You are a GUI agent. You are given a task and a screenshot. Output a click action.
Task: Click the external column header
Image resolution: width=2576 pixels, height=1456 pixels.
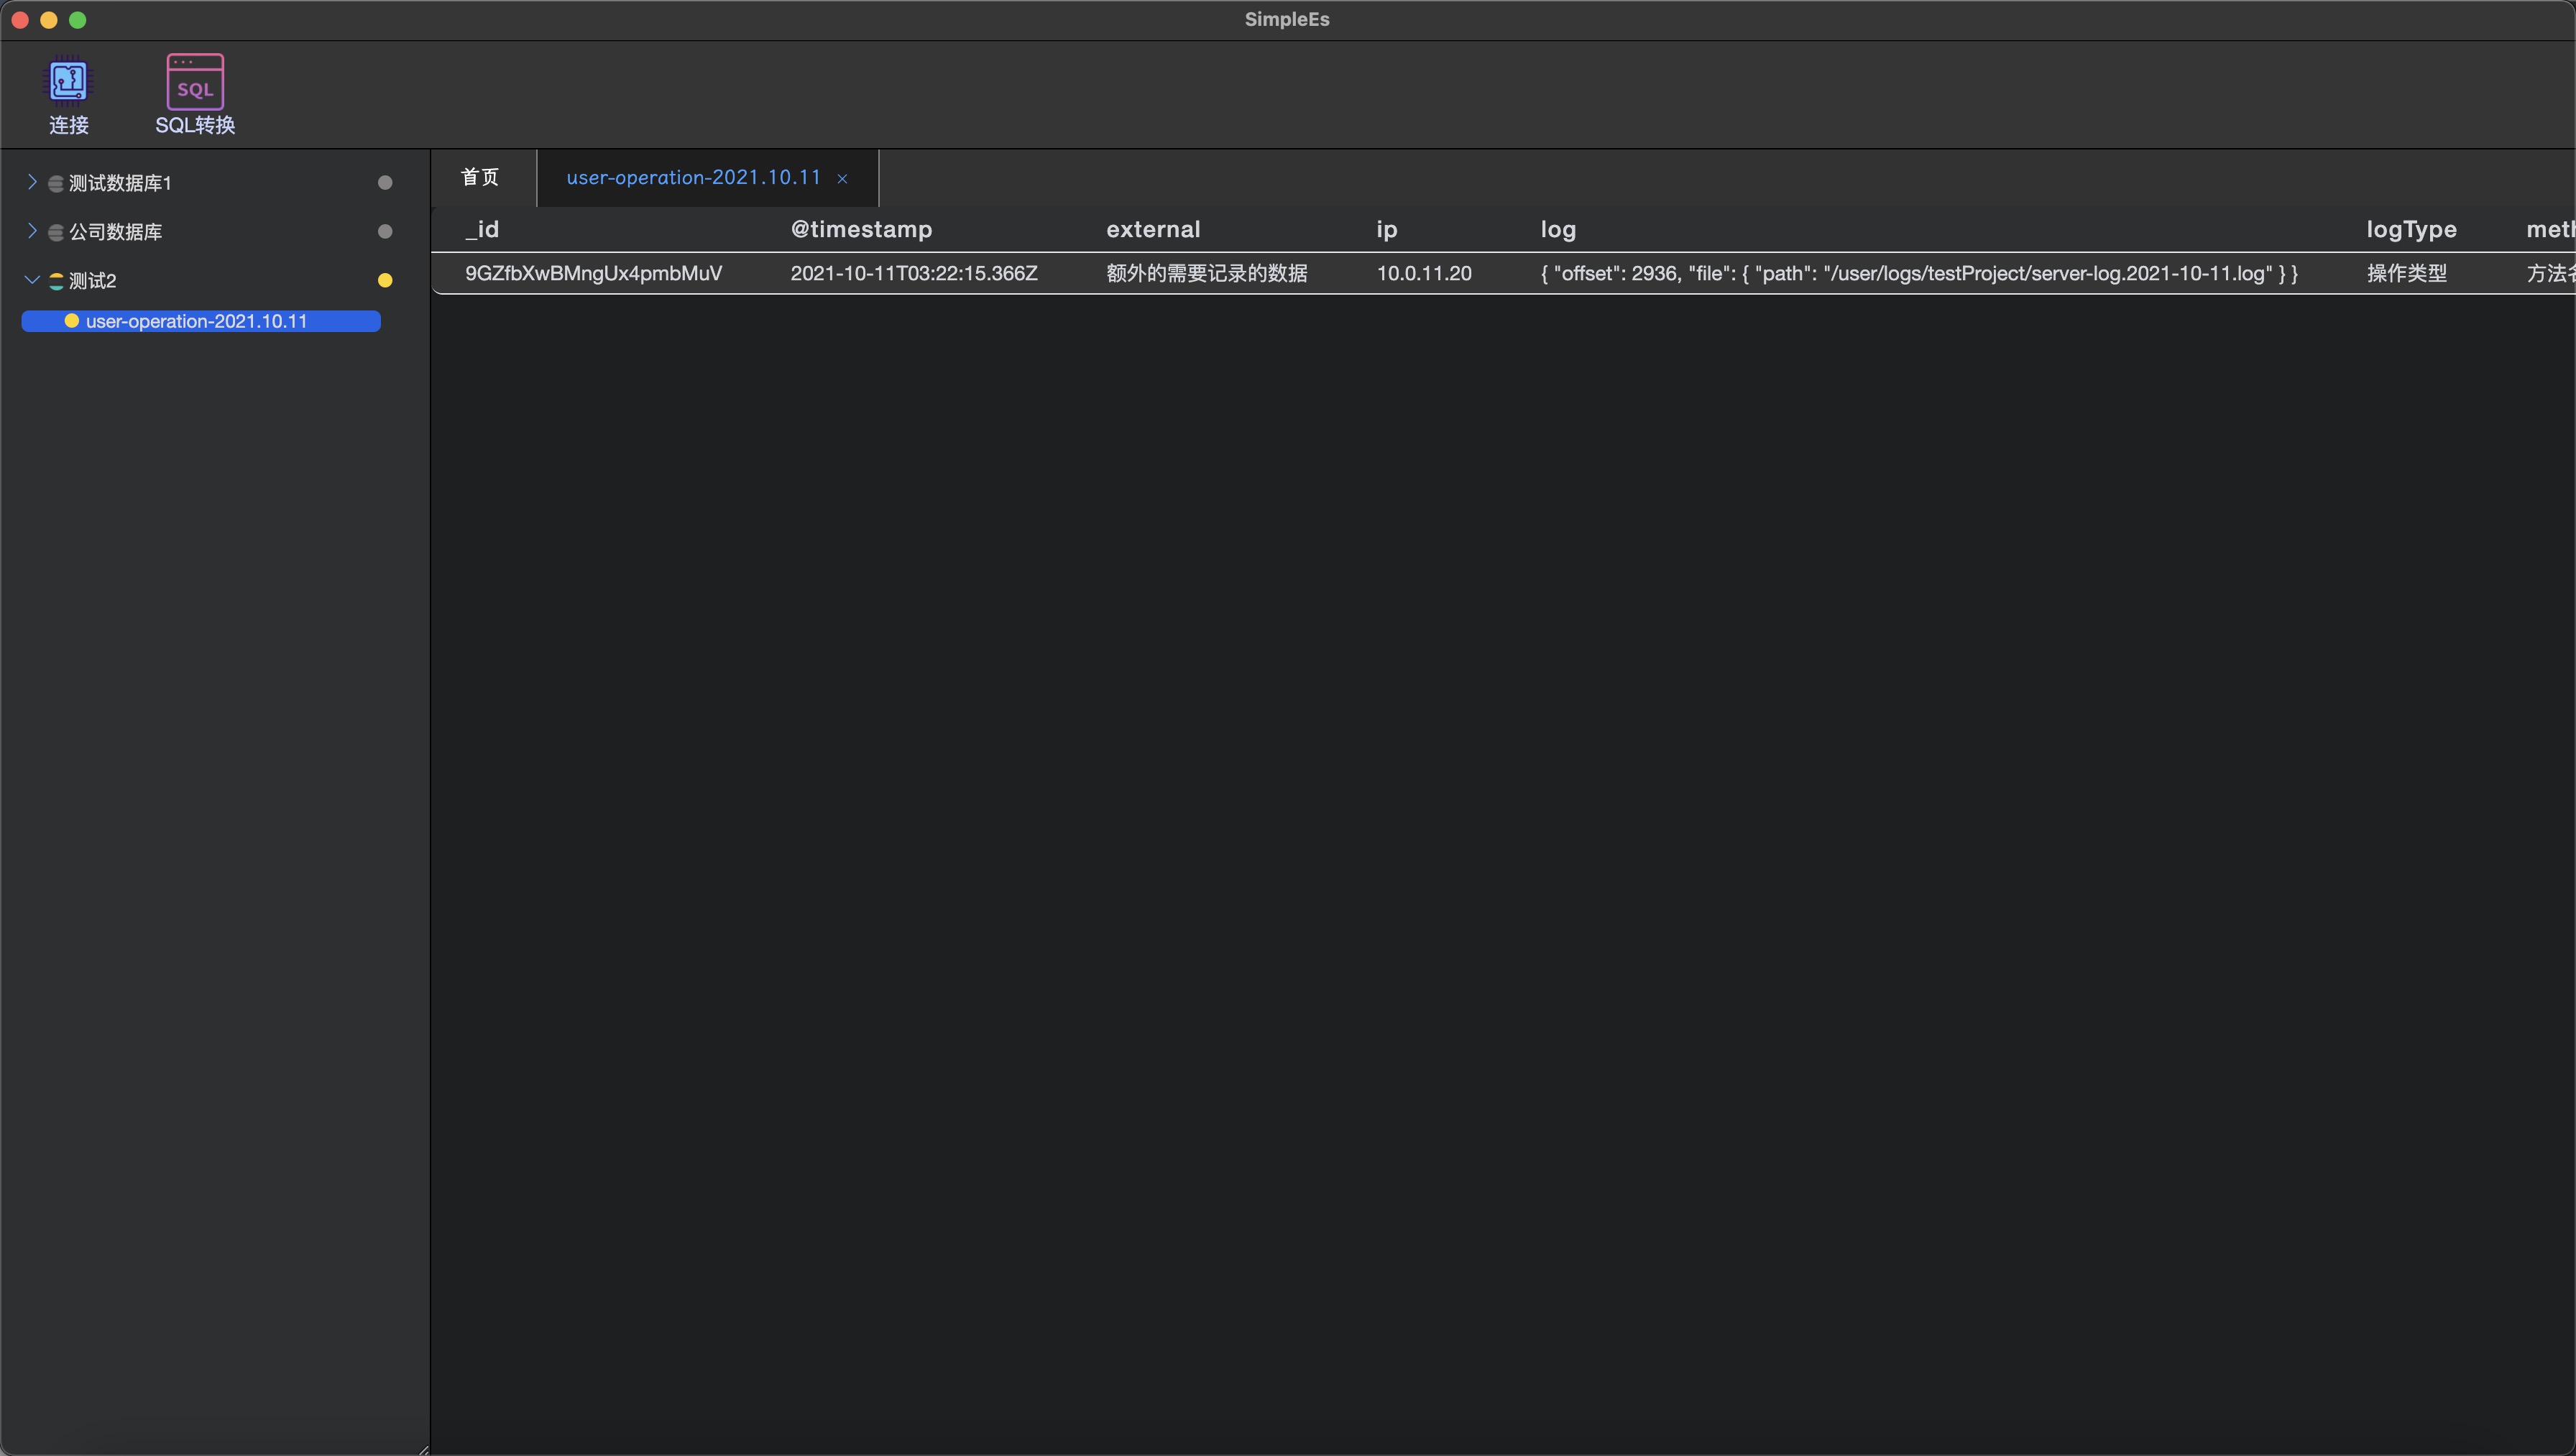[x=1153, y=229]
